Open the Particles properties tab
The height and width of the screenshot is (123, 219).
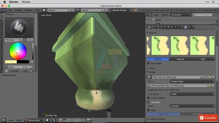189,27
